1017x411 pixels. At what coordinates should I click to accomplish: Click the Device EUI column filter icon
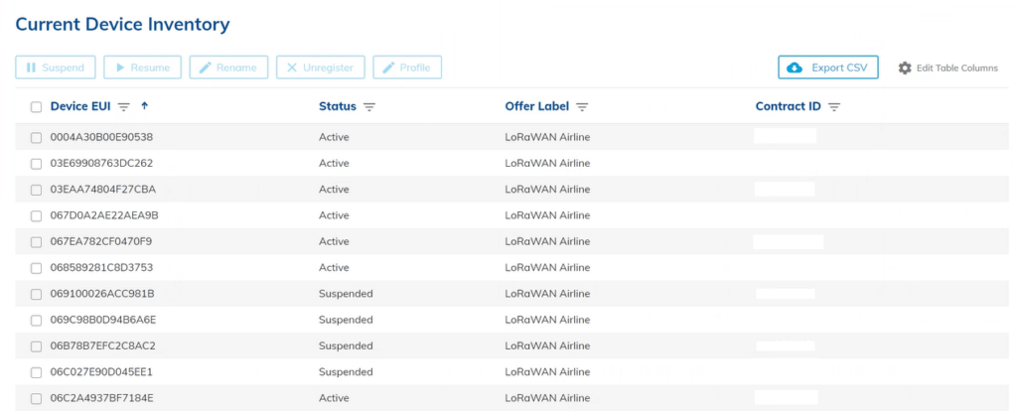coord(124,106)
